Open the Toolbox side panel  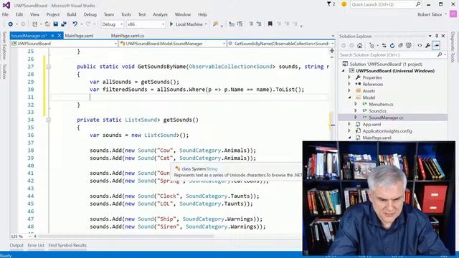[x=4, y=72]
